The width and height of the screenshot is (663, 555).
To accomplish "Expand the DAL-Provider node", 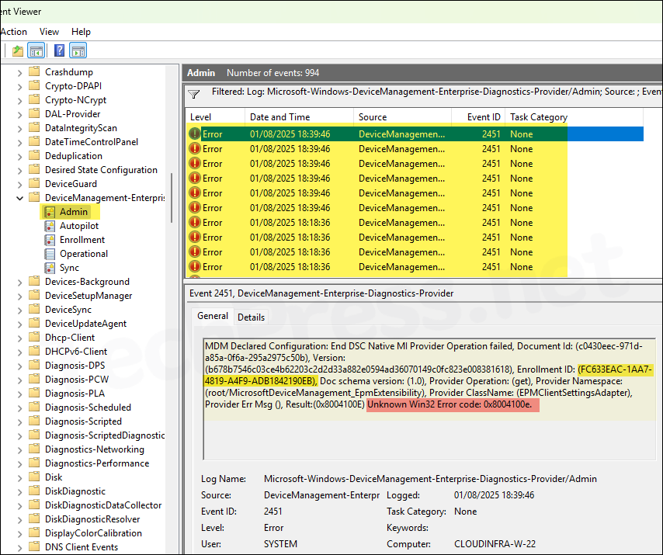I will click(x=19, y=115).
